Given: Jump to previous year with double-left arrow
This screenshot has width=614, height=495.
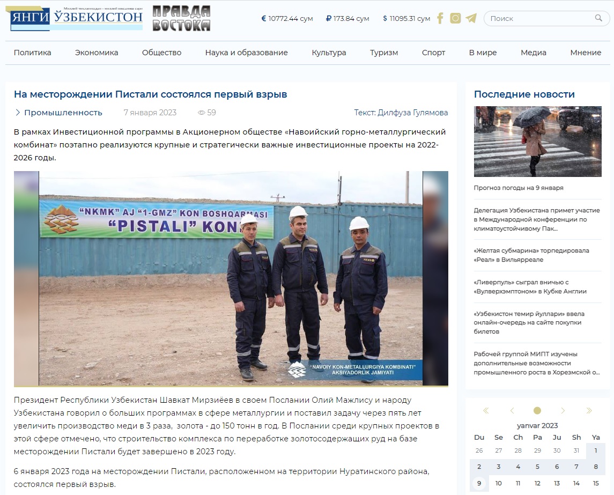Looking at the screenshot, I should [x=486, y=411].
